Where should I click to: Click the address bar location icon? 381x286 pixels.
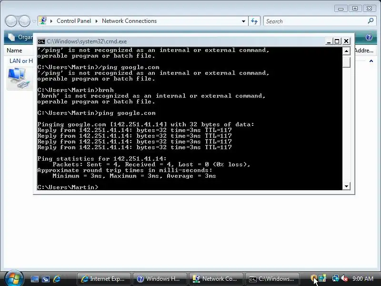coord(43,21)
